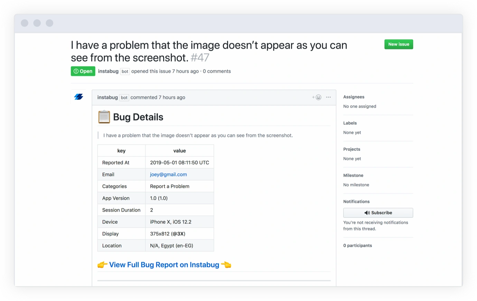
Task: Click the 'No one assigned' text
Action: coord(359,106)
